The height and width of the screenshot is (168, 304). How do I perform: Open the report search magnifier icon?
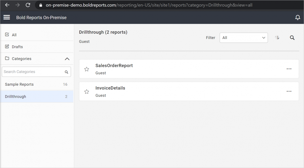292,38
